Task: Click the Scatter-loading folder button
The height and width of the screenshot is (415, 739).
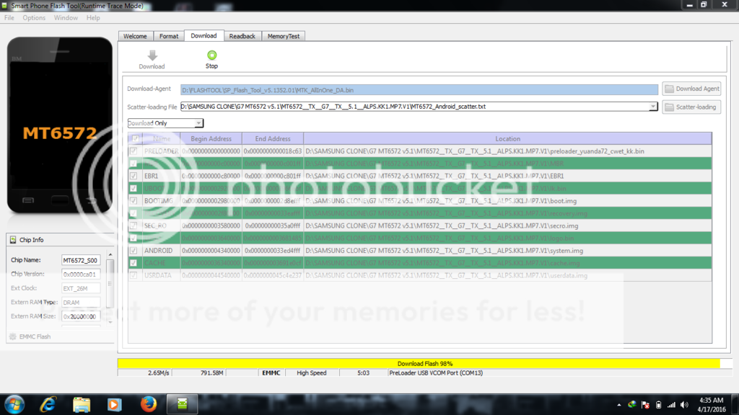Action: coord(691,107)
